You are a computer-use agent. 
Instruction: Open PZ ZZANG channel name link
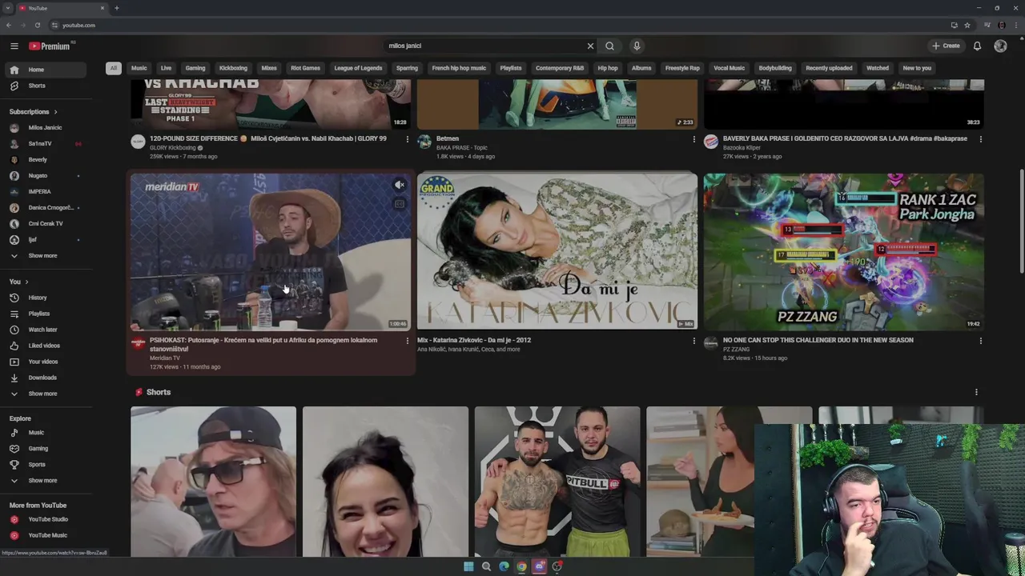click(736, 350)
